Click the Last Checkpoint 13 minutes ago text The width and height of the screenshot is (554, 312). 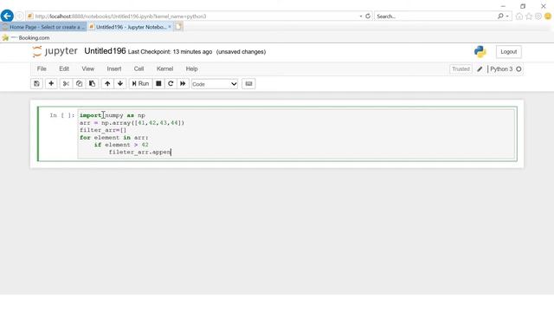(170, 52)
